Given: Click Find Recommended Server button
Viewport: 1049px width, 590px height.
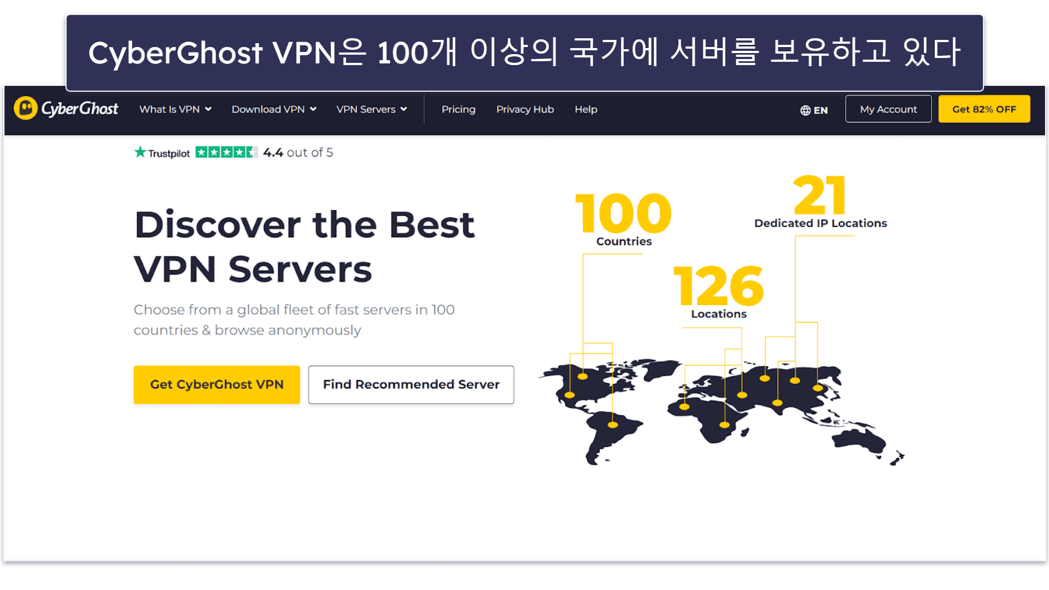Looking at the screenshot, I should (x=411, y=384).
